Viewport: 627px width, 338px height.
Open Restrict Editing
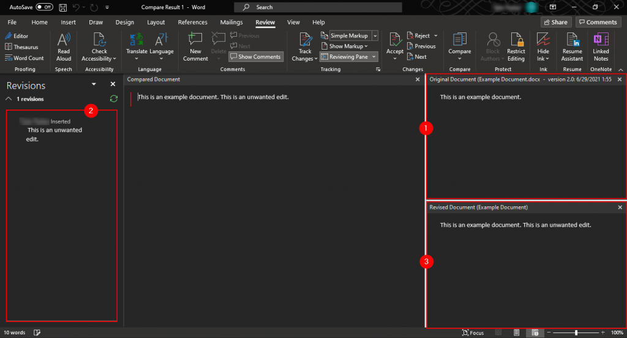point(516,47)
